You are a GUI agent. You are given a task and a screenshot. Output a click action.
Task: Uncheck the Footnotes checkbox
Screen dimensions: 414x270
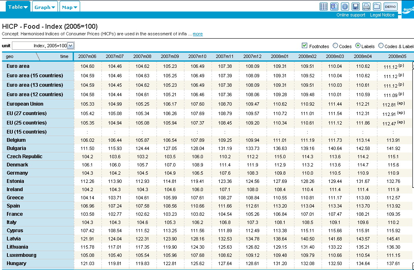pos(305,46)
